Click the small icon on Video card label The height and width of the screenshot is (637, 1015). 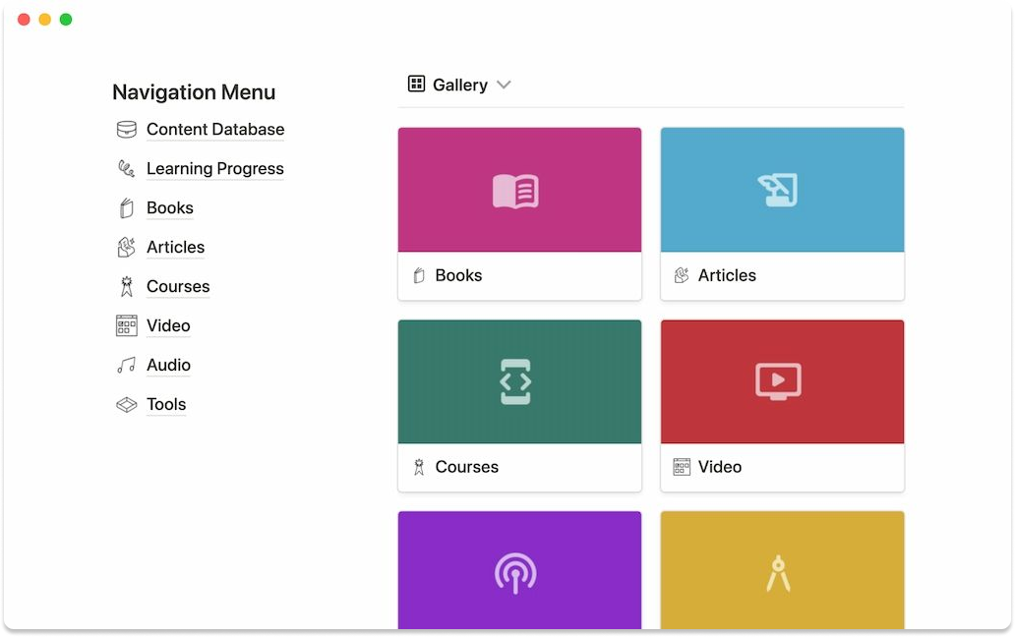(x=681, y=467)
